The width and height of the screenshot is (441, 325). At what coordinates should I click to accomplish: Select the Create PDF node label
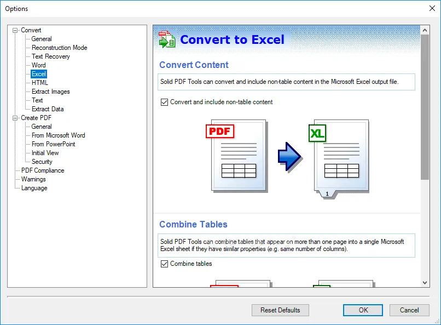coord(36,118)
